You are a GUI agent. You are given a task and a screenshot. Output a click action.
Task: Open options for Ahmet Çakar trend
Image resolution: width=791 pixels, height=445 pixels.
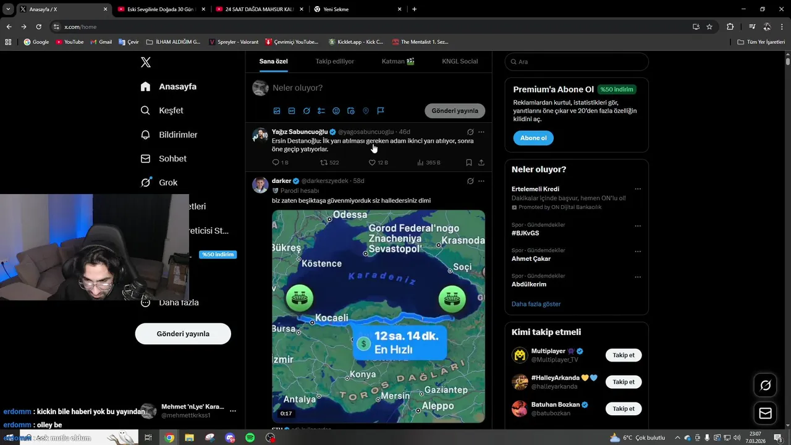coord(638,252)
